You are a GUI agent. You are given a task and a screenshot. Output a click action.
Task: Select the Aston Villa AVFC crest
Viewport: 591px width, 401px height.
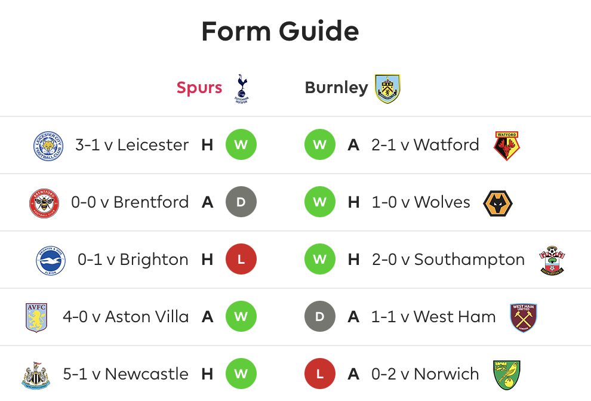click(x=36, y=317)
